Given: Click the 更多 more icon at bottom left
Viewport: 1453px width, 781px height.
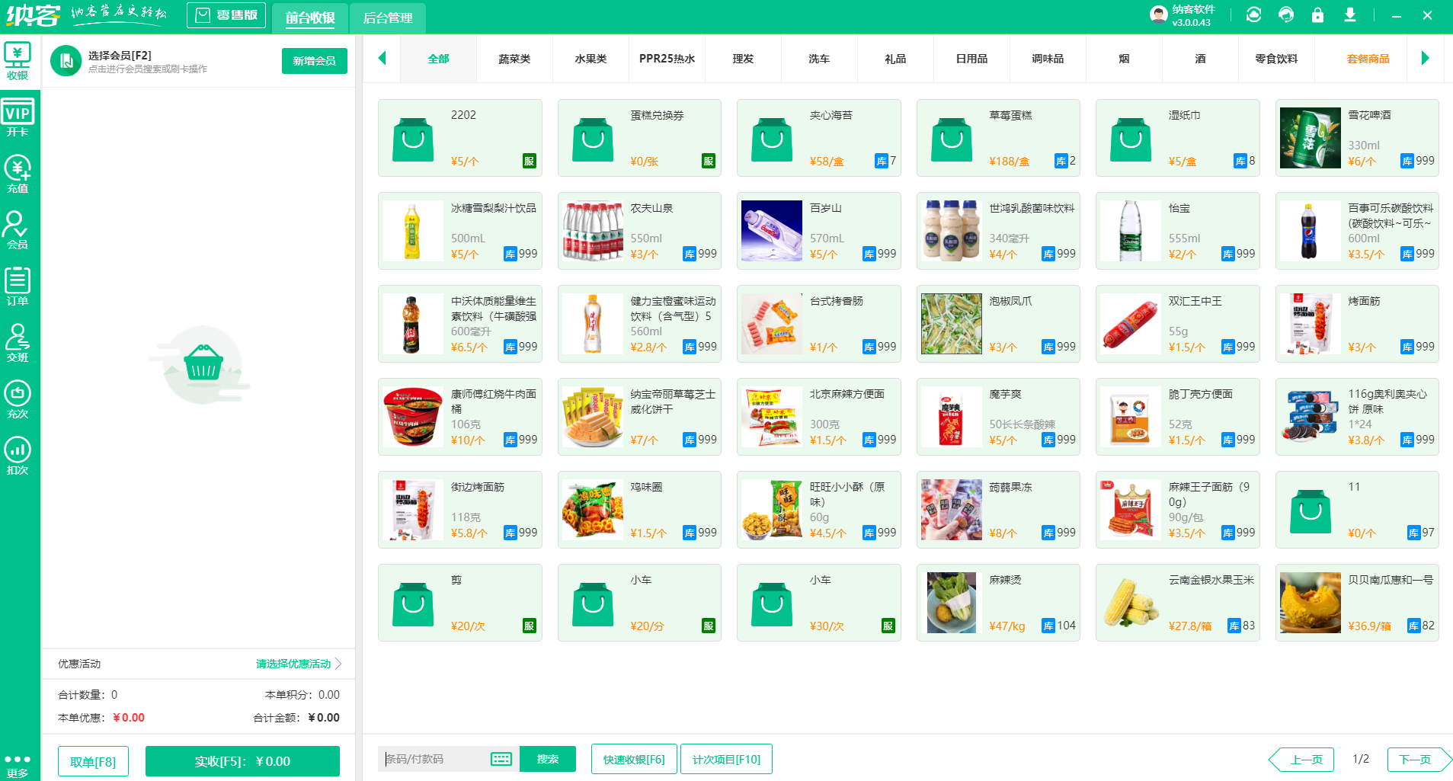Looking at the screenshot, I should point(18,758).
